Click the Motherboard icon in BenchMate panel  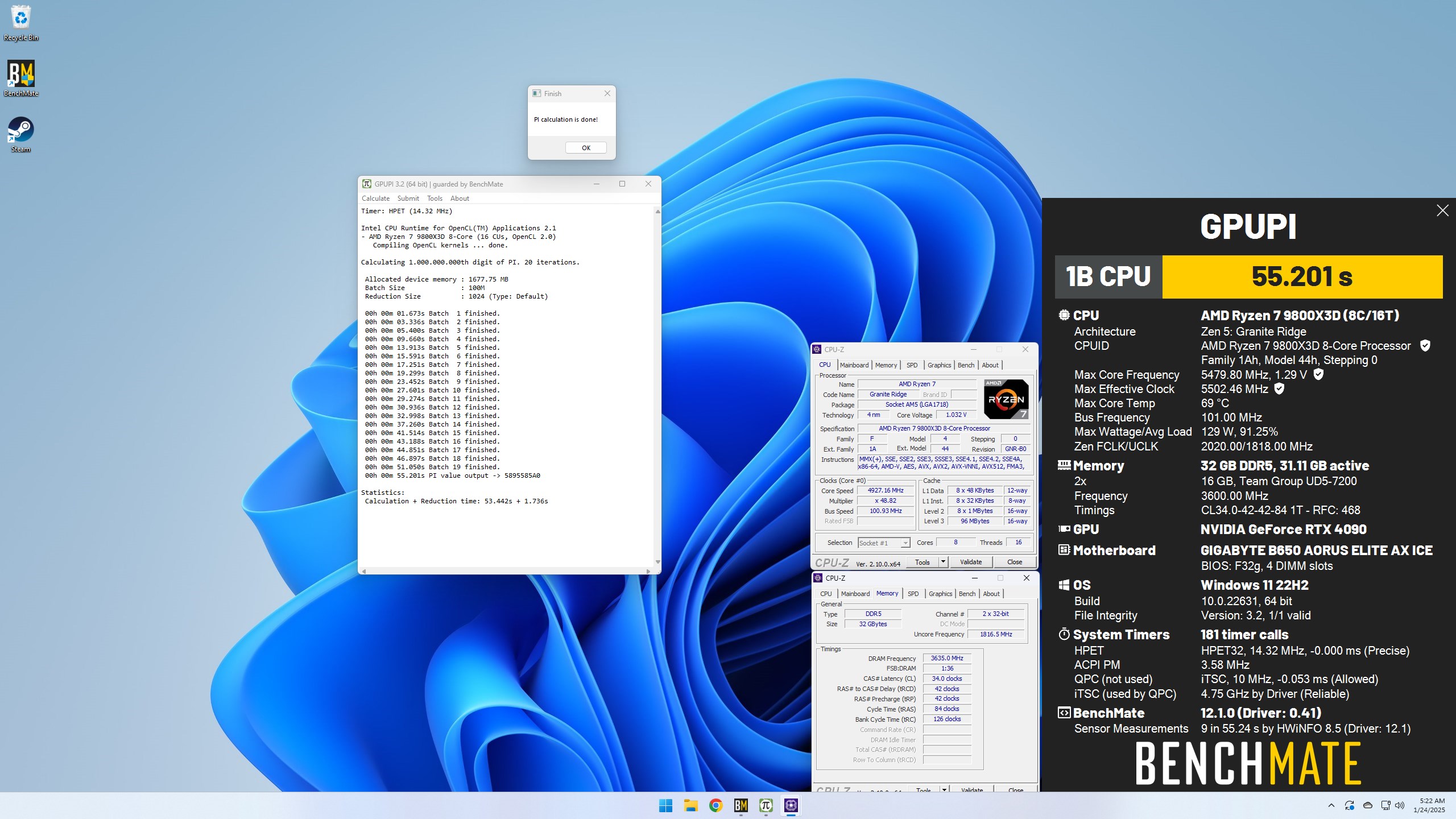tap(1064, 549)
